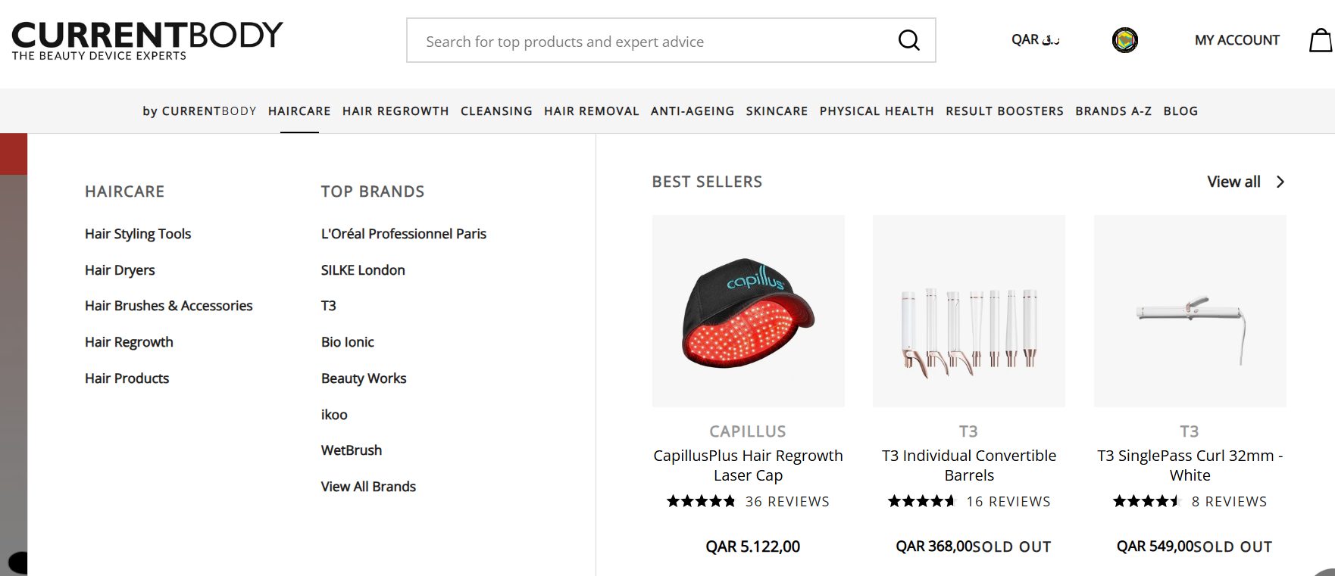This screenshot has width=1335, height=576.
Task: Open the Hair Dryers category link
Action: pyautogui.click(x=120, y=270)
